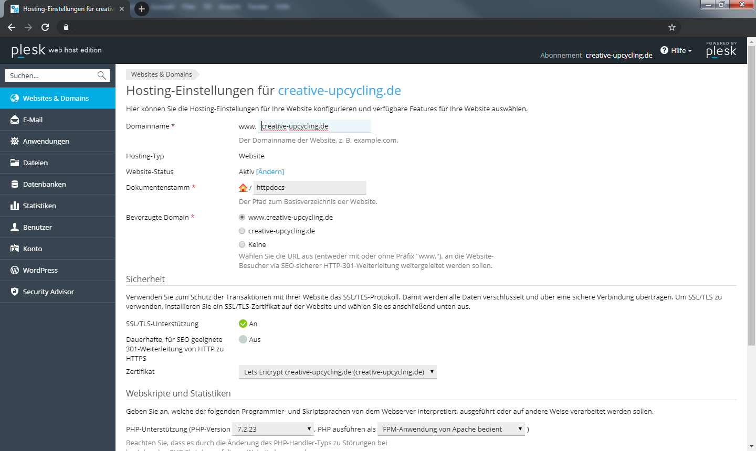756x451 pixels.
Task: Click the Websites & Domains globe icon
Action: coord(15,98)
